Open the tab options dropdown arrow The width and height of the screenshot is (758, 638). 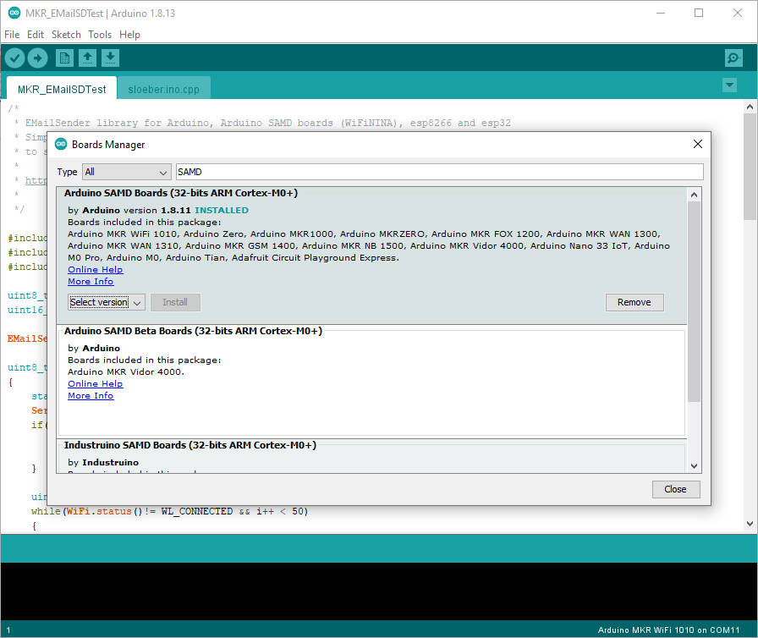[x=729, y=85]
